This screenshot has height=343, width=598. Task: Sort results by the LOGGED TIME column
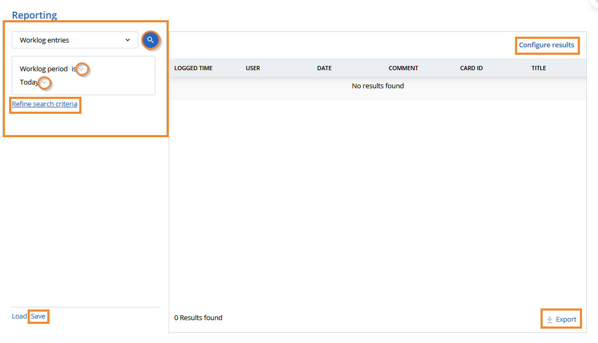193,68
